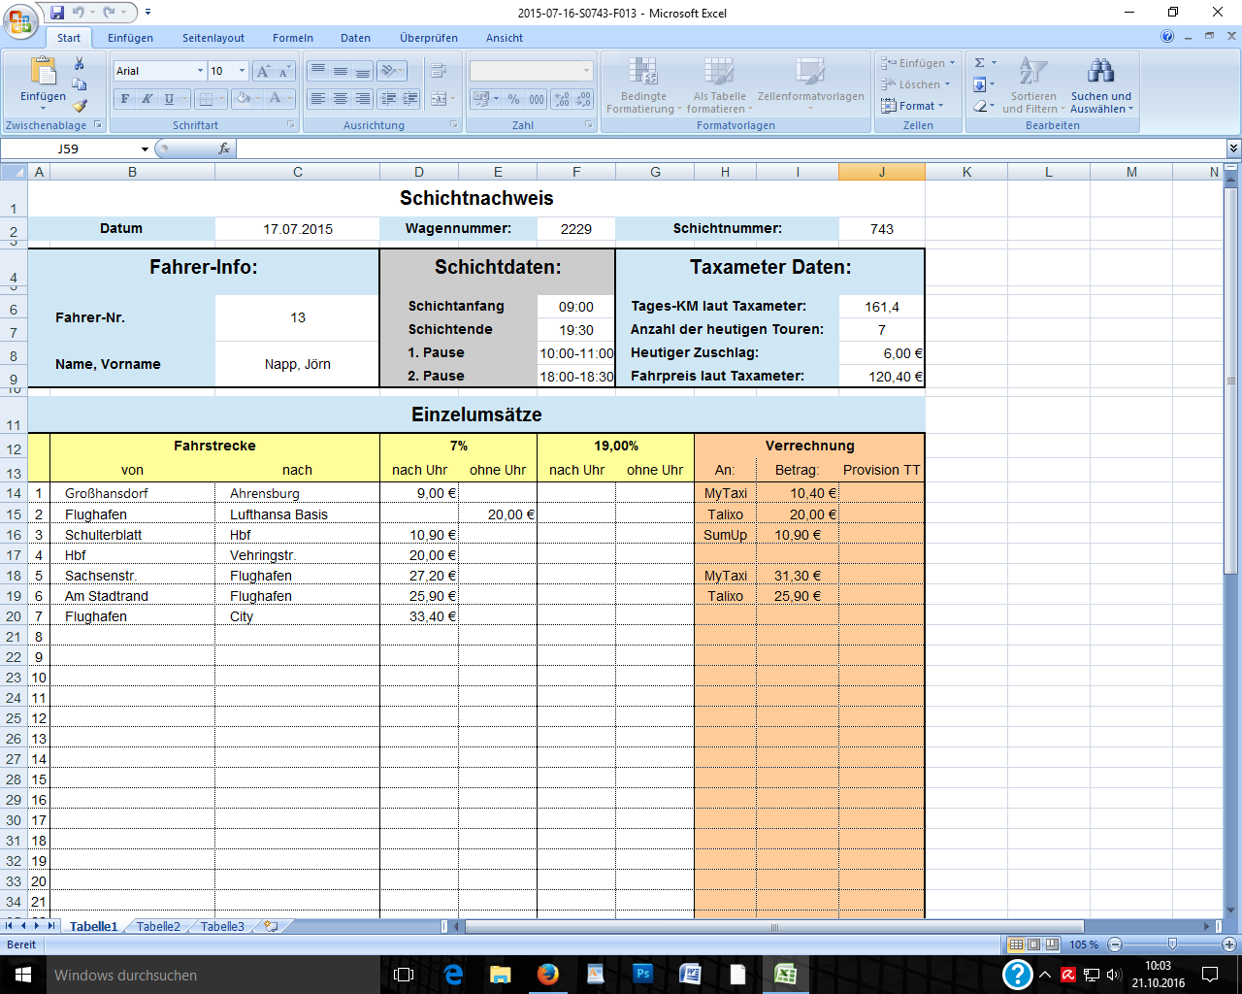This screenshot has width=1242, height=994.
Task: Click Firefox icon in Windows taskbar
Action: (x=548, y=974)
